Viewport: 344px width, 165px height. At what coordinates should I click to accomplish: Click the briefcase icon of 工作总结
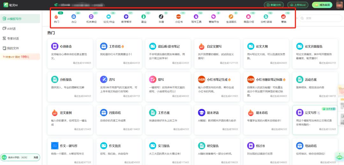pos(104,46)
